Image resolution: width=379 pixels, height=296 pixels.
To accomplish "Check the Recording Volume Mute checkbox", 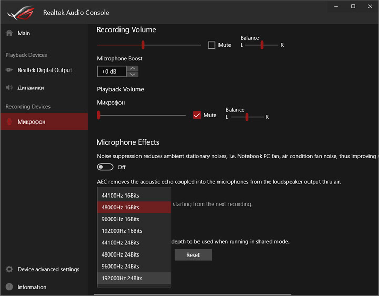I will 212,45.
